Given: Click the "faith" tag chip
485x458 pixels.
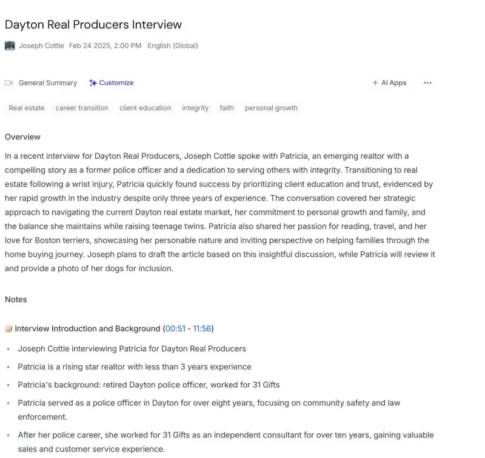Looking at the screenshot, I should click(x=227, y=108).
